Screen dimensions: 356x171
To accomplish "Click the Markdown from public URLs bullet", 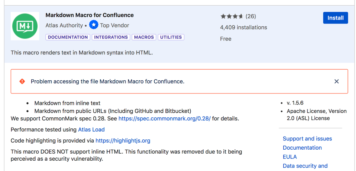I will click(x=113, y=111).
